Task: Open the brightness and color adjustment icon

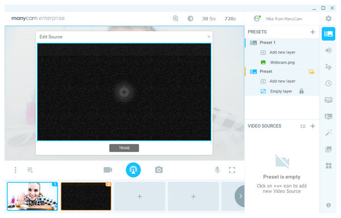Action: coord(190,19)
